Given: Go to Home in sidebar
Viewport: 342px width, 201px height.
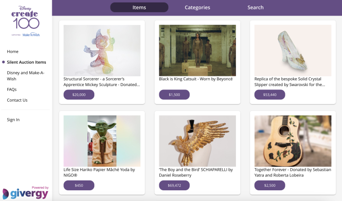Looking at the screenshot, I should pos(13,51).
